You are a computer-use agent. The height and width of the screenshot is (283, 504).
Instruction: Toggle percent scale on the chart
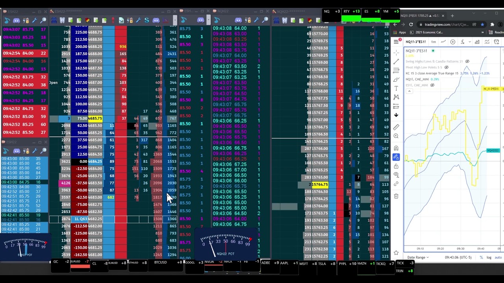click(x=481, y=257)
